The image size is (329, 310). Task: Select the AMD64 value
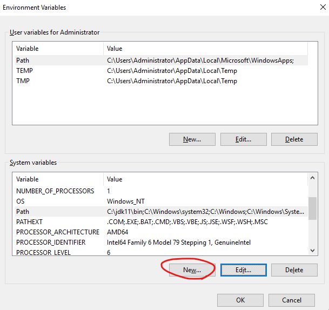(118, 232)
